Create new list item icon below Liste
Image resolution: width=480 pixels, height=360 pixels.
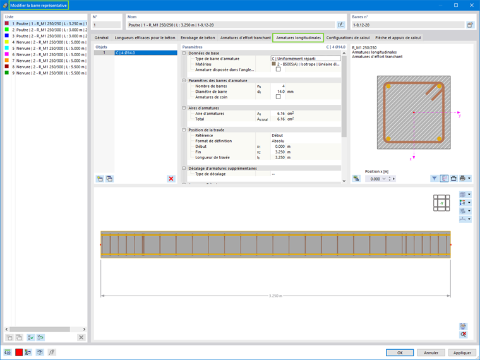click(x=9, y=337)
